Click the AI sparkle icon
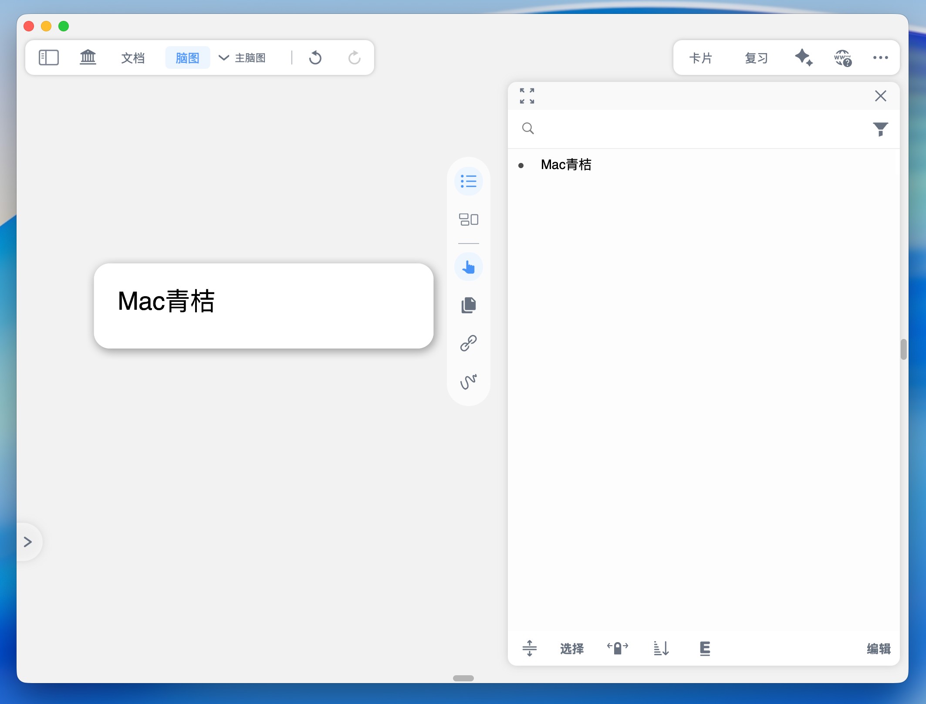 point(803,58)
